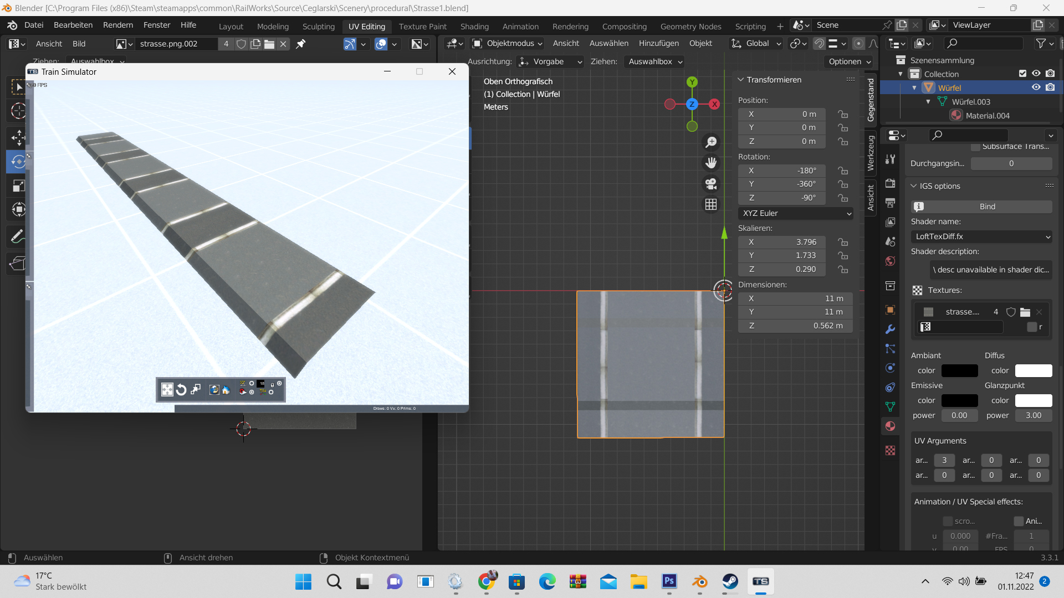
Task: Open the XYZ Euler rotation mode dropdown
Action: coord(795,213)
